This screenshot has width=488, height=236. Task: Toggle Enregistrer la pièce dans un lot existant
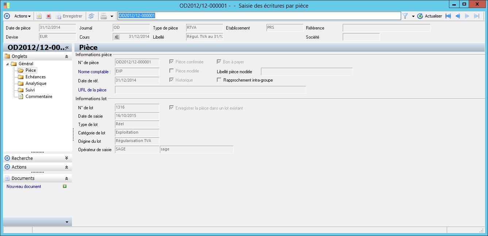(172, 108)
